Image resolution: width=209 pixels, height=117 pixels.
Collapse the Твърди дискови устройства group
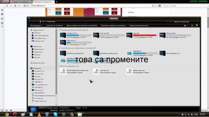tap(59, 30)
